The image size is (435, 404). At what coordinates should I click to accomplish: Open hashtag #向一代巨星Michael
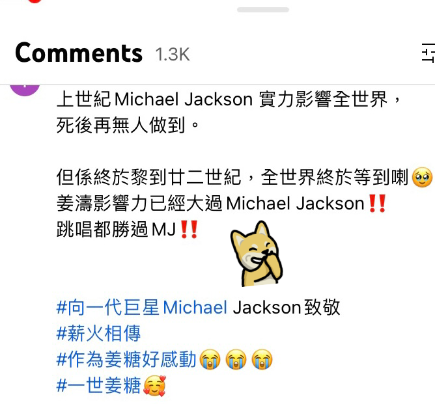142,307
